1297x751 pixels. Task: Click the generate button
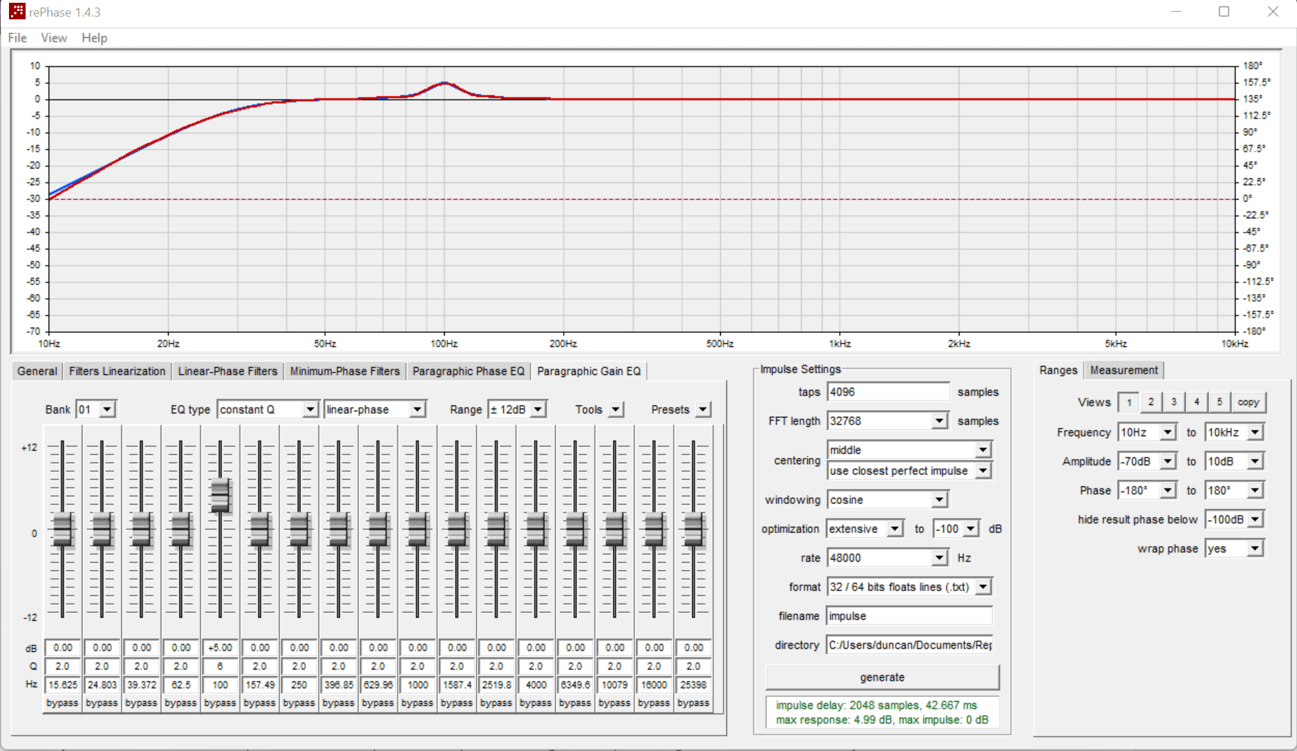[x=882, y=678]
